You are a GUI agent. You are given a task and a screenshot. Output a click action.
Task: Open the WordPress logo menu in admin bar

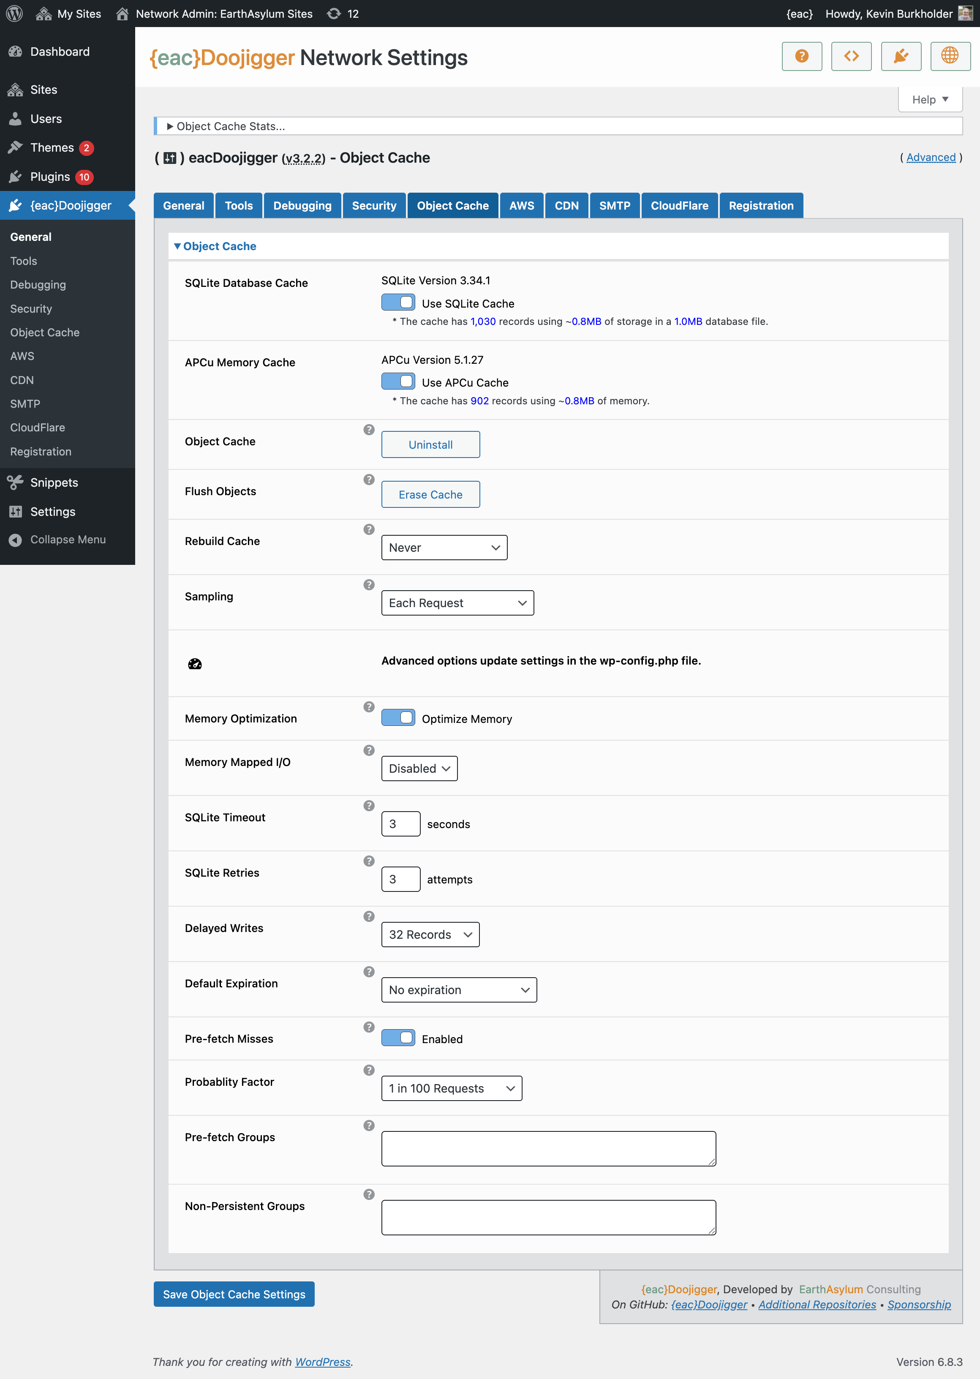[x=14, y=13]
